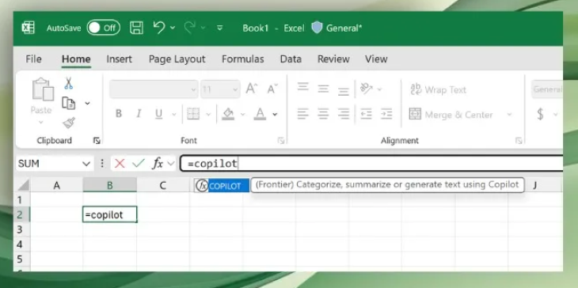Click the Orientation text angle icon
Screen dimensions: 578x288
366,89
